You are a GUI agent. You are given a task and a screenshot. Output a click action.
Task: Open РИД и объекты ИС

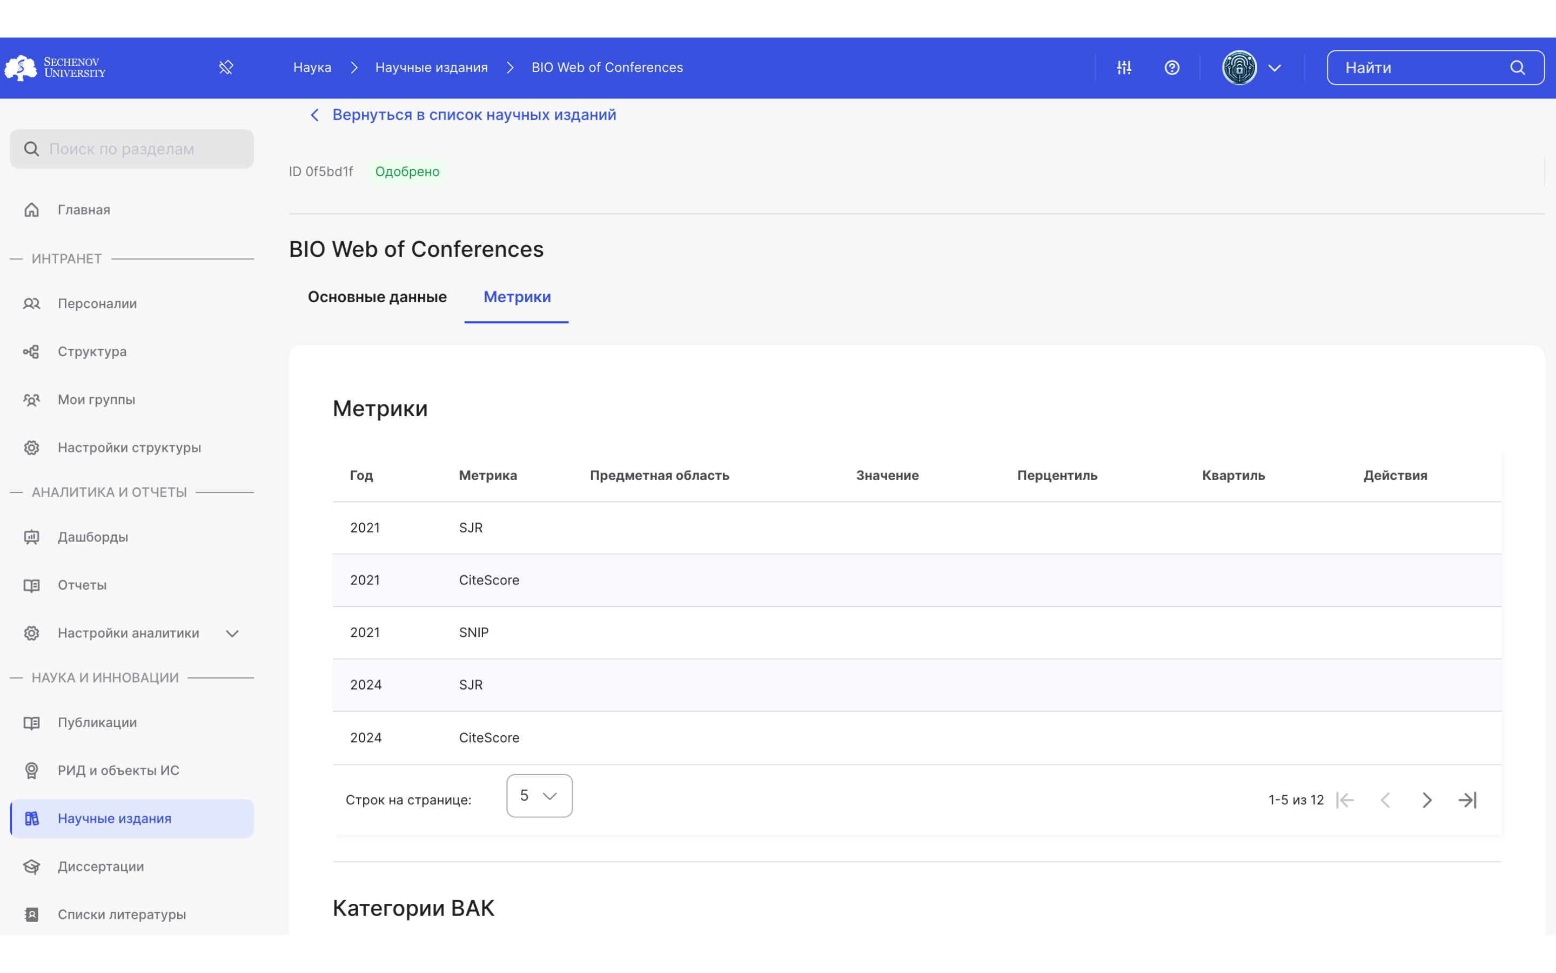(132, 770)
